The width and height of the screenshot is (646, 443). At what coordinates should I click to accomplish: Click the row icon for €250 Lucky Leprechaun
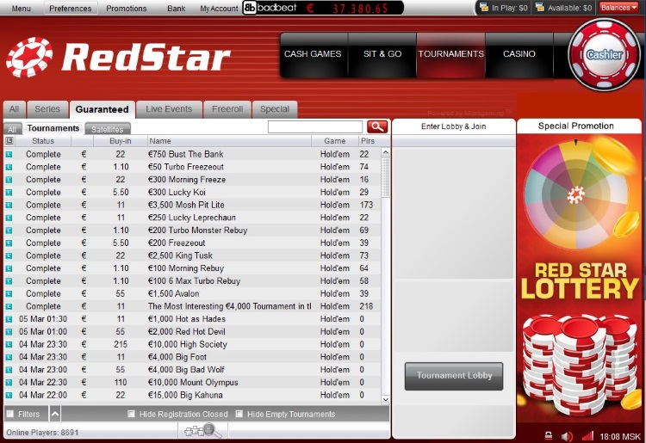click(9, 218)
